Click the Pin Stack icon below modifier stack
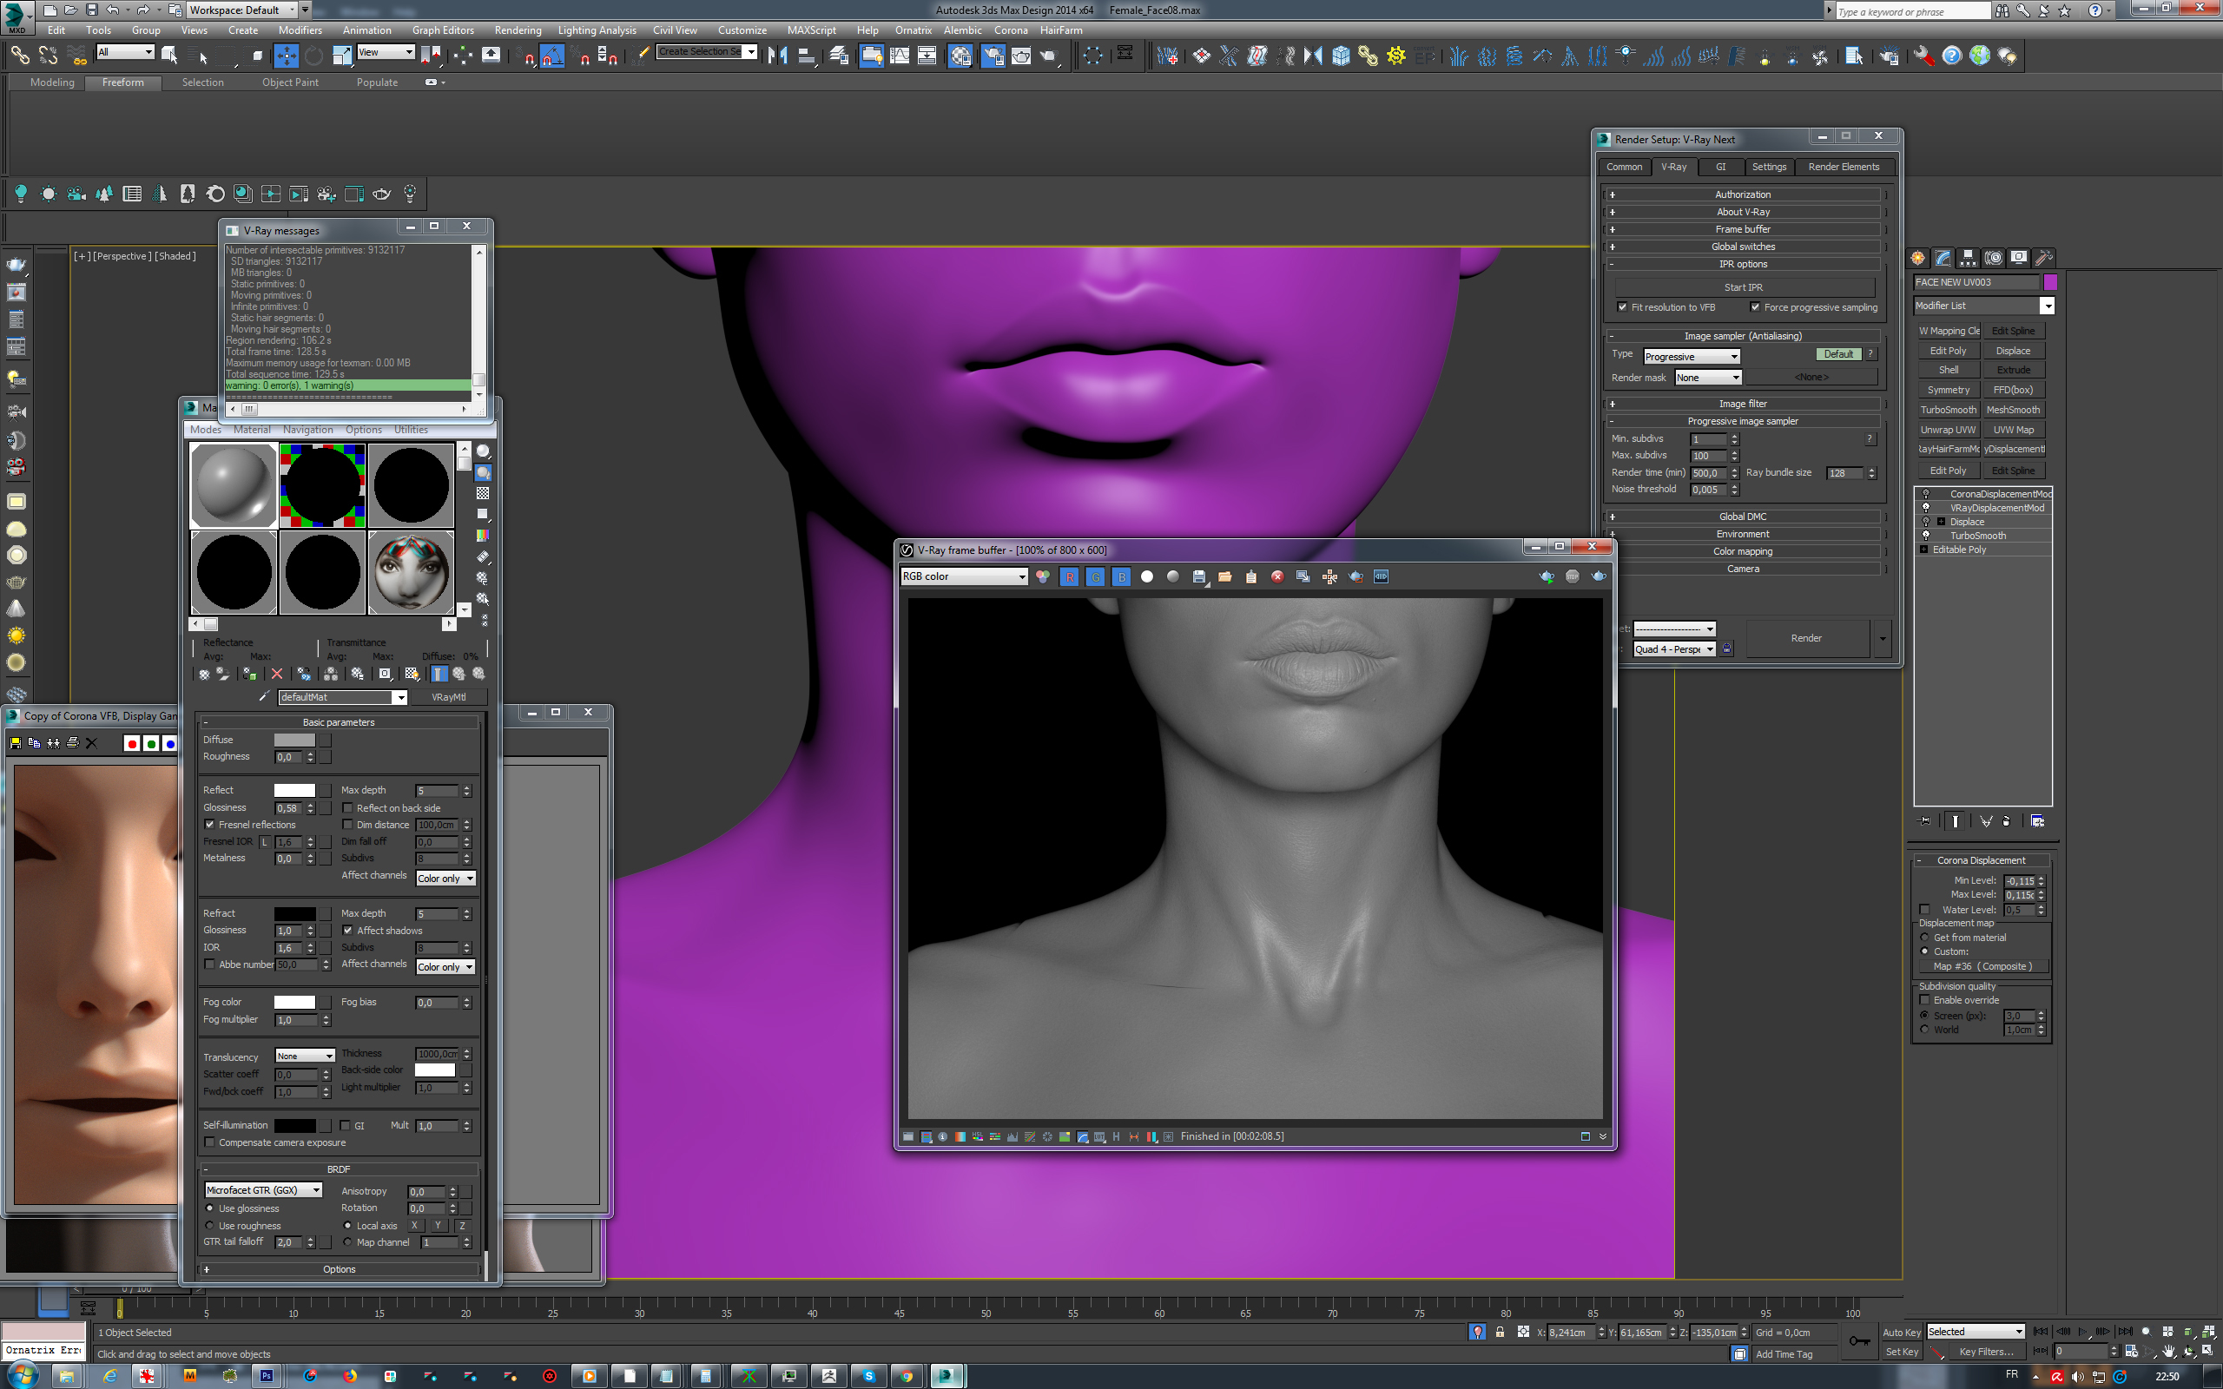 pos(1924,821)
